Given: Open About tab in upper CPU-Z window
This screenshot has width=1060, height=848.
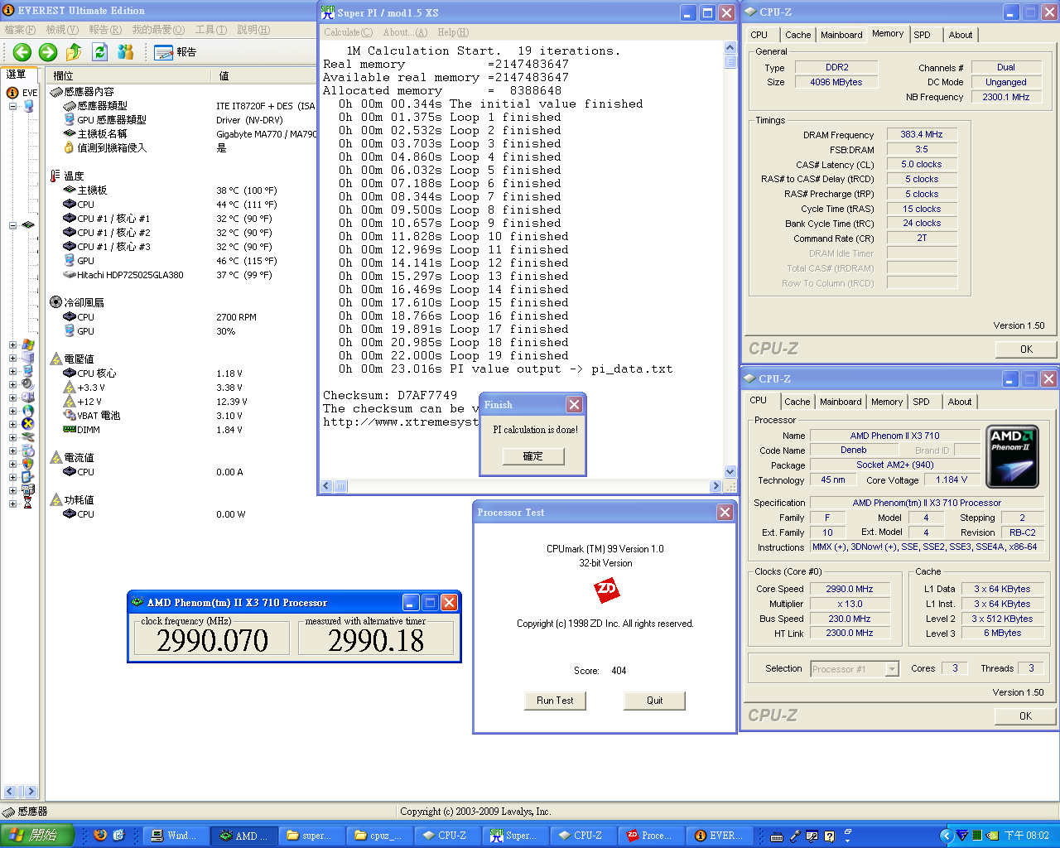Looking at the screenshot, I should point(961,35).
